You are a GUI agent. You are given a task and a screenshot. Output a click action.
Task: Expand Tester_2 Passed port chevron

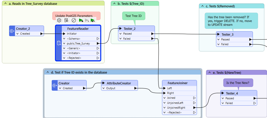click(x=121, y=34)
